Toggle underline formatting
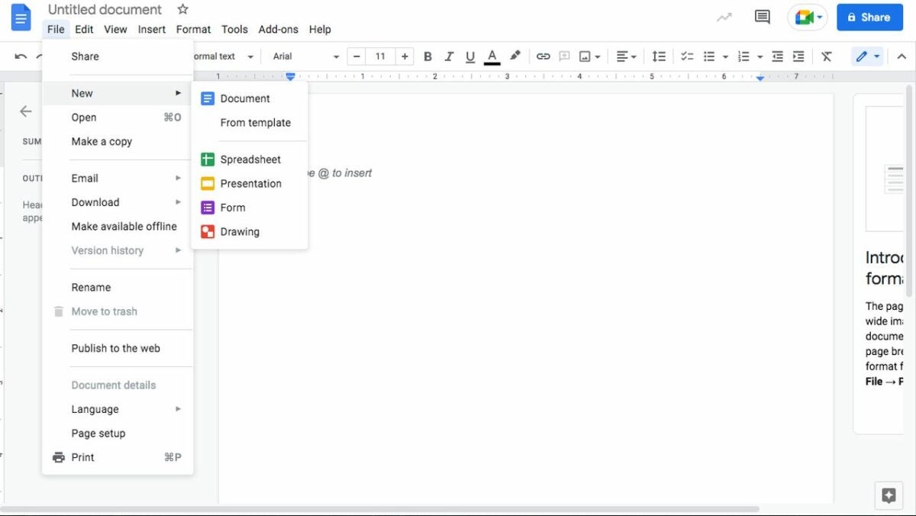This screenshot has height=516, width=916. pyautogui.click(x=470, y=56)
